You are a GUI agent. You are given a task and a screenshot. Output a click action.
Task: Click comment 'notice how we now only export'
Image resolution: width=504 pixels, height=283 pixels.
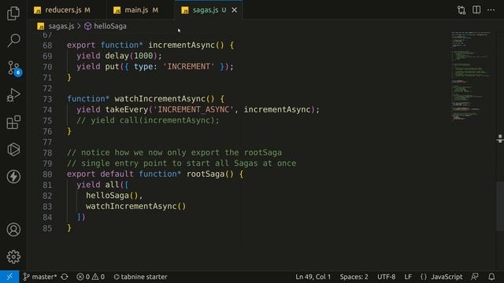(x=175, y=153)
